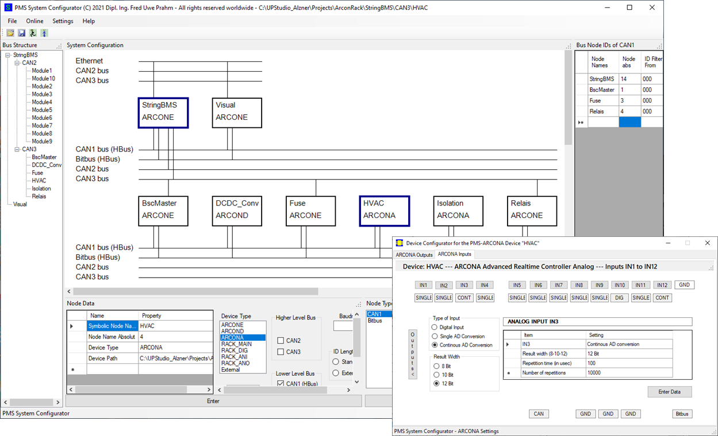This screenshot has height=436, width=718.
Task: Click the blue standing-figure toolbar icon
Action: click(44, 33)
